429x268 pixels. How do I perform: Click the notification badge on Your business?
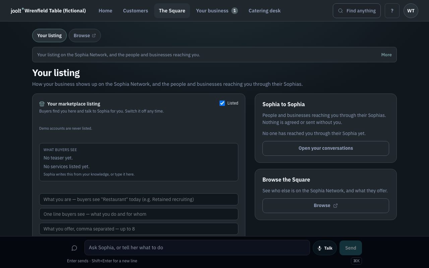[x=235, y=11]
